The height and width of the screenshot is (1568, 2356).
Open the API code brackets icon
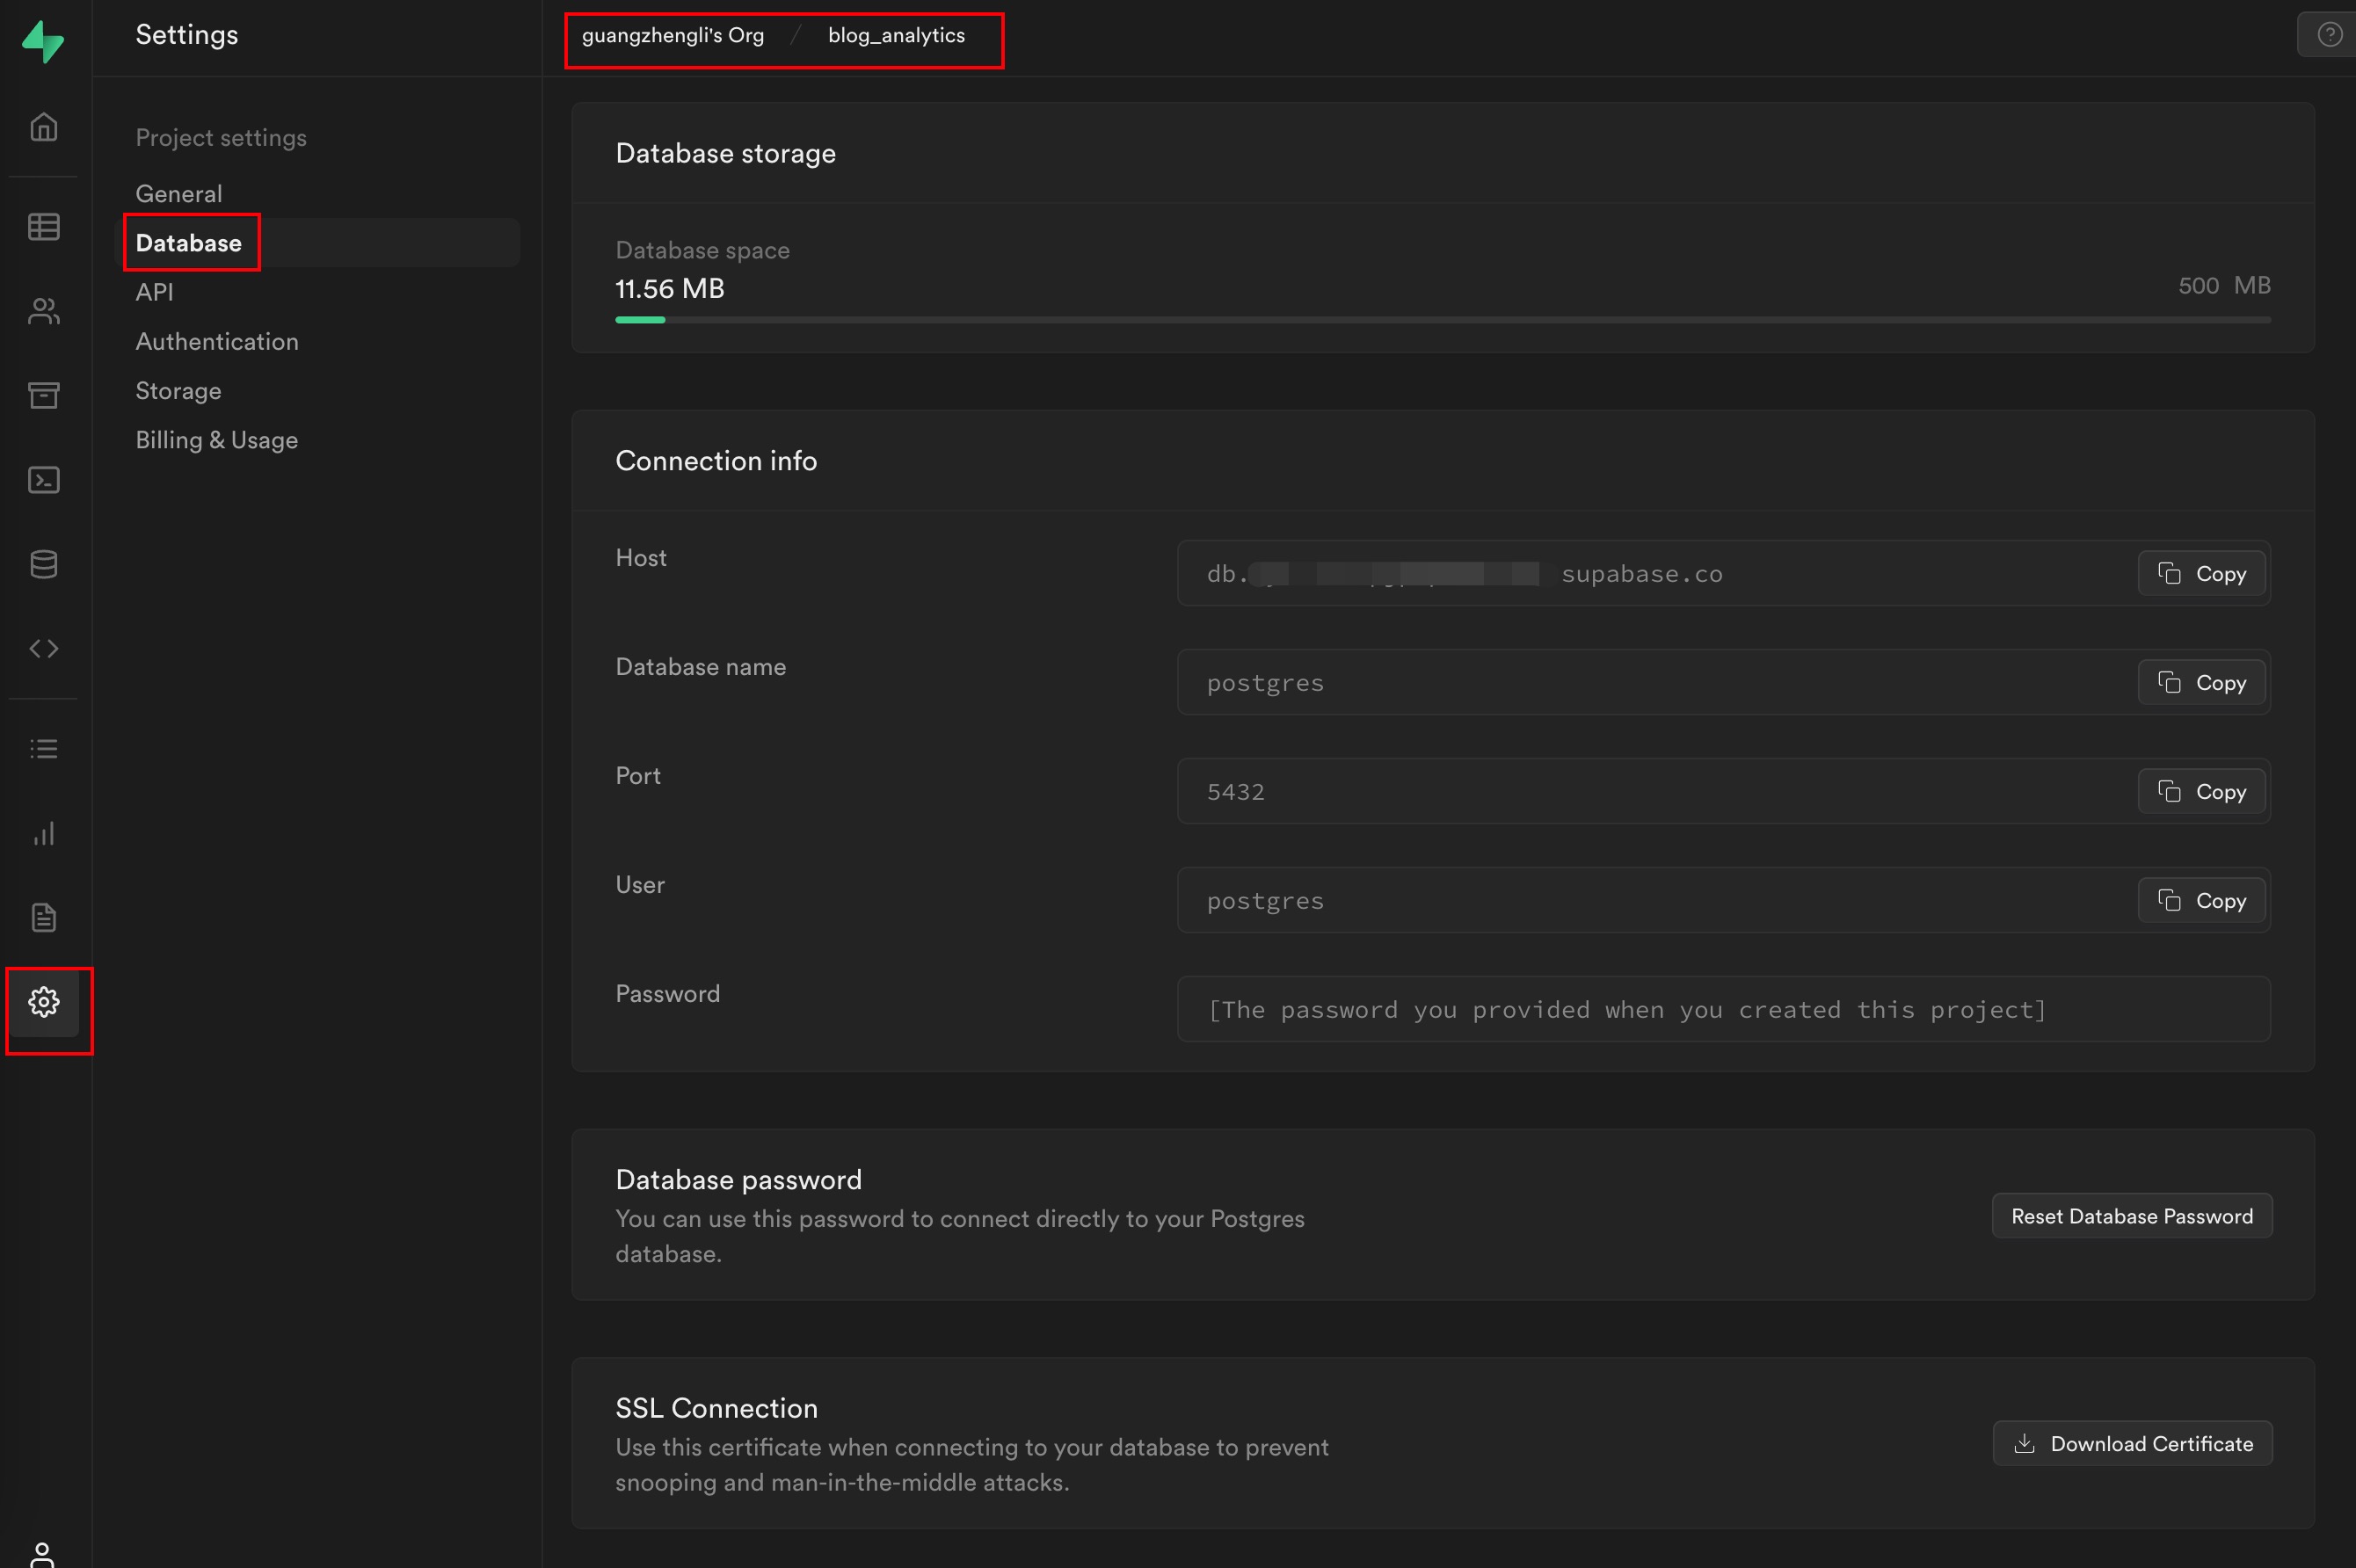(x=43, y=648)
